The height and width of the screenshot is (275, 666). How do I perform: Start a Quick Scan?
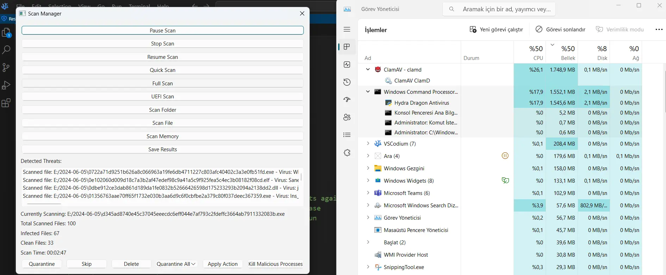(x=162, y=70)
